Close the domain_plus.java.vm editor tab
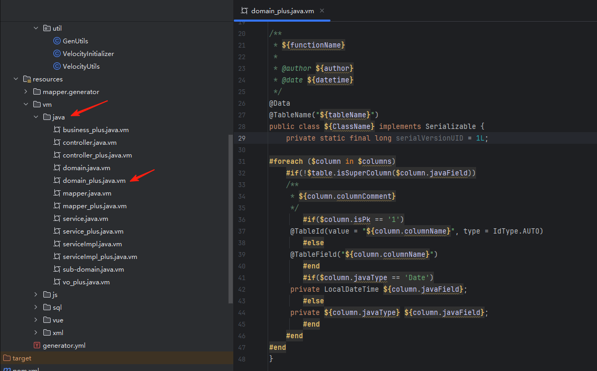Screen dimensions: 597x371 (x=322, y=11)
